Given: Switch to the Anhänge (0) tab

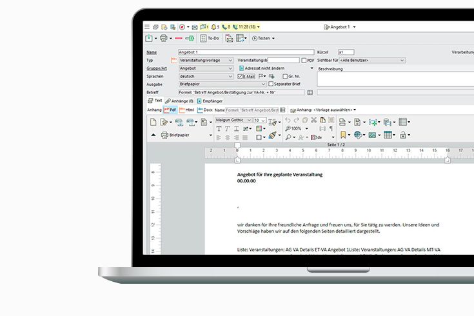Looking at the screenshot, I should 178,101.
